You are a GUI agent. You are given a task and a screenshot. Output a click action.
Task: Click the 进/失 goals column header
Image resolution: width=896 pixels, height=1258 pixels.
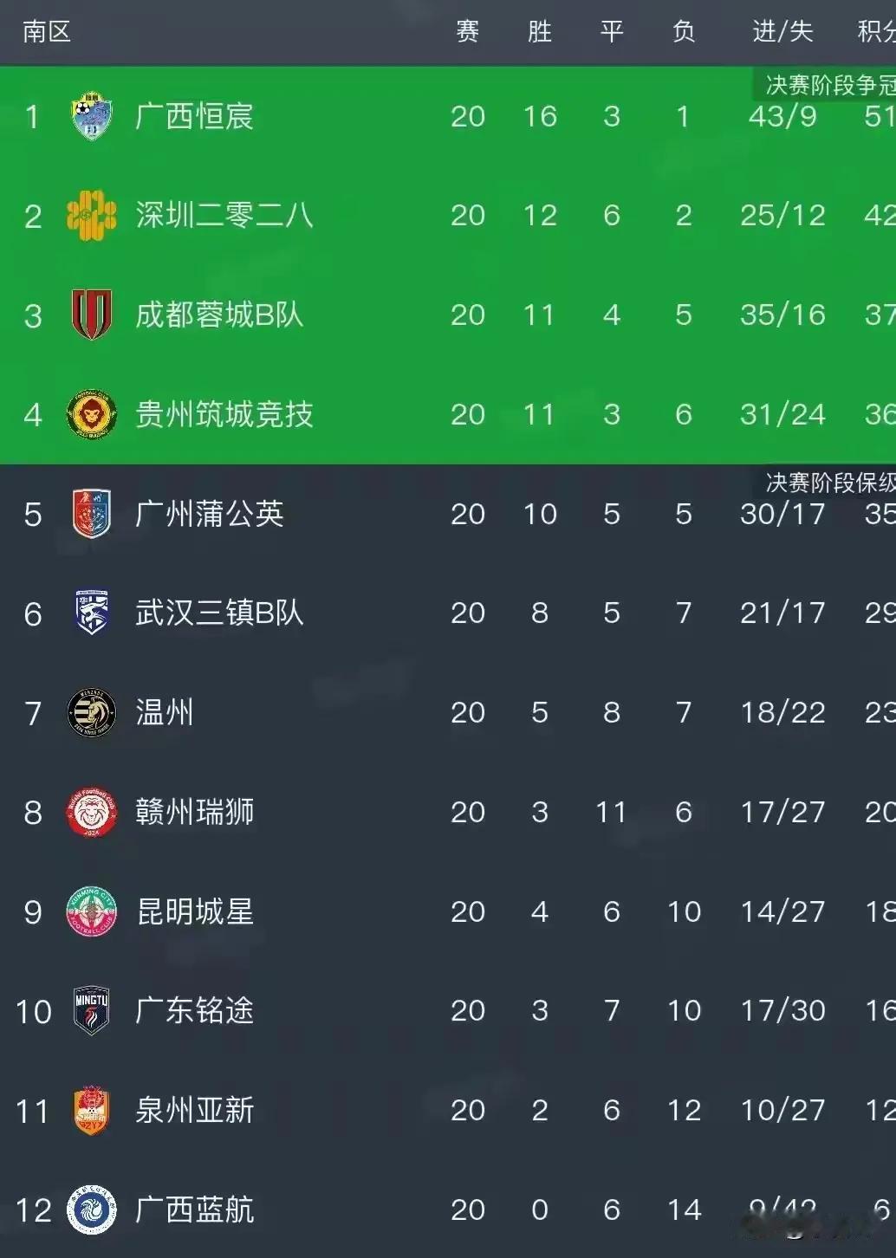(x=782, y=32)
